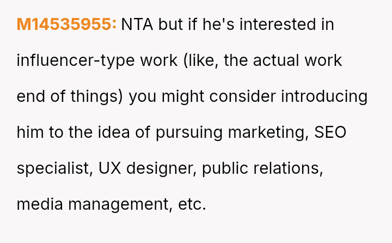Open the M14535955 username profile link

66,25
